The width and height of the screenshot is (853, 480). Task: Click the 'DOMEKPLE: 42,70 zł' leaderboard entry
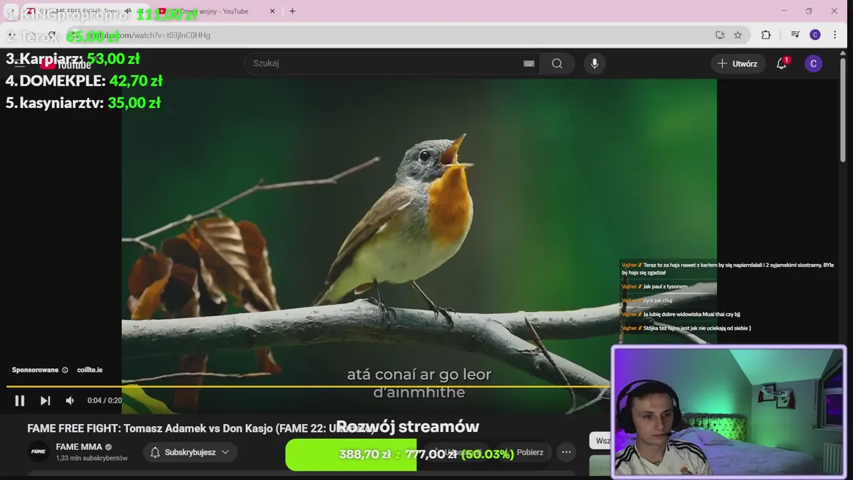coord(84,81)
